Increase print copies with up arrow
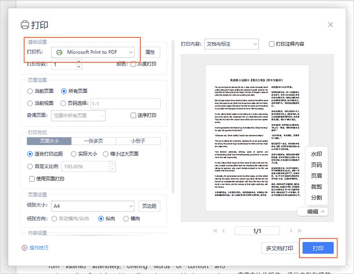The image size is (354, 274). coord(78,62)
